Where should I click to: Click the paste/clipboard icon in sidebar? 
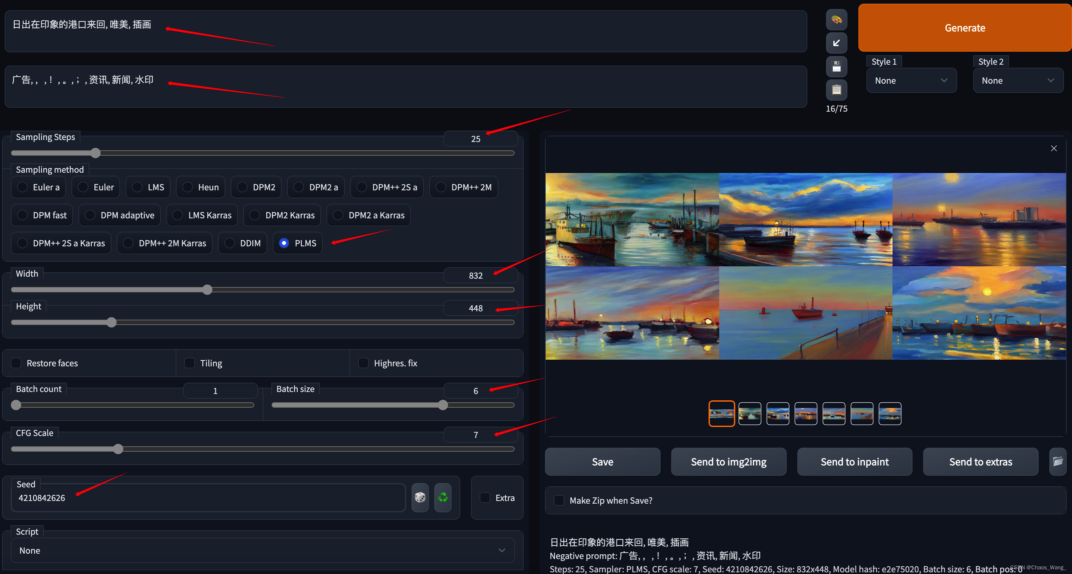(x=838, y=90)
